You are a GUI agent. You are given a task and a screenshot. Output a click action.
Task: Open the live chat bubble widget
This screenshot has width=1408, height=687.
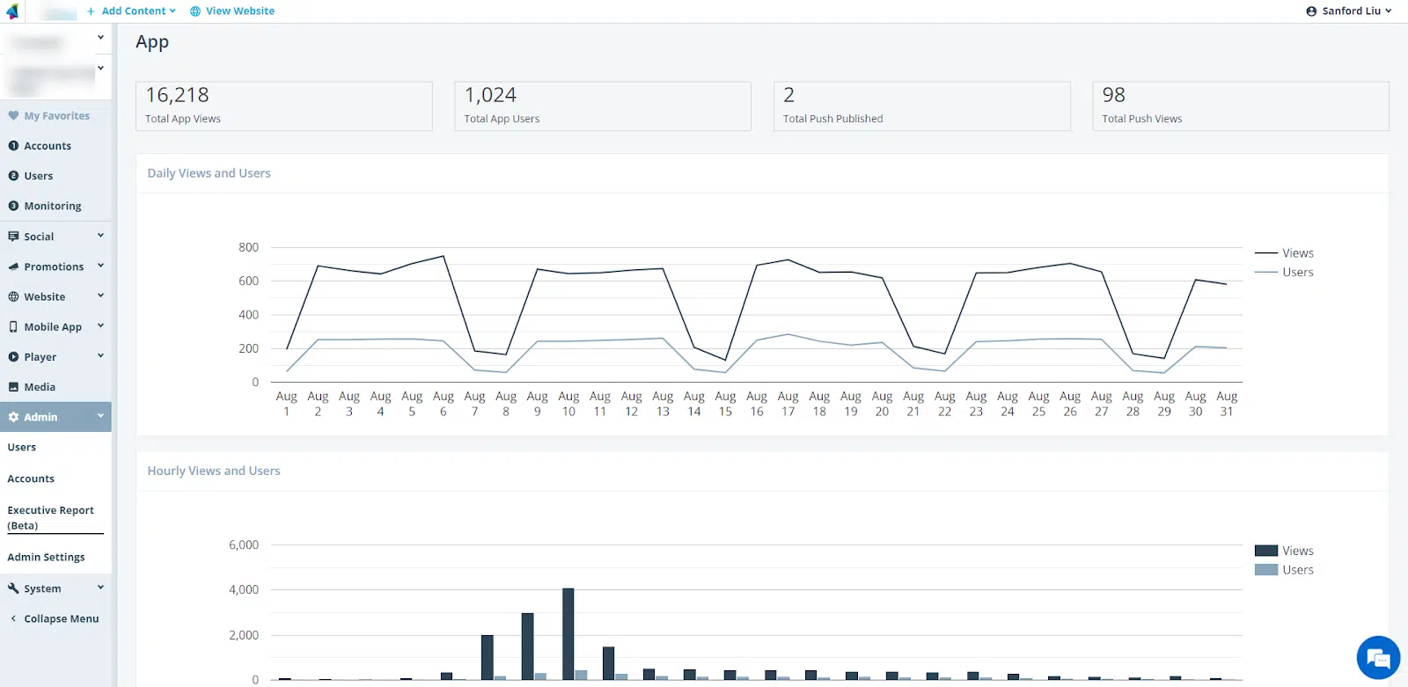point(1378,657)
